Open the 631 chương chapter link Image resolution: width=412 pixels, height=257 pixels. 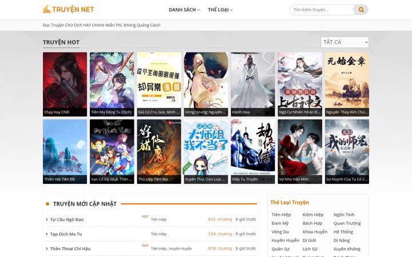[x=220, y=219]
